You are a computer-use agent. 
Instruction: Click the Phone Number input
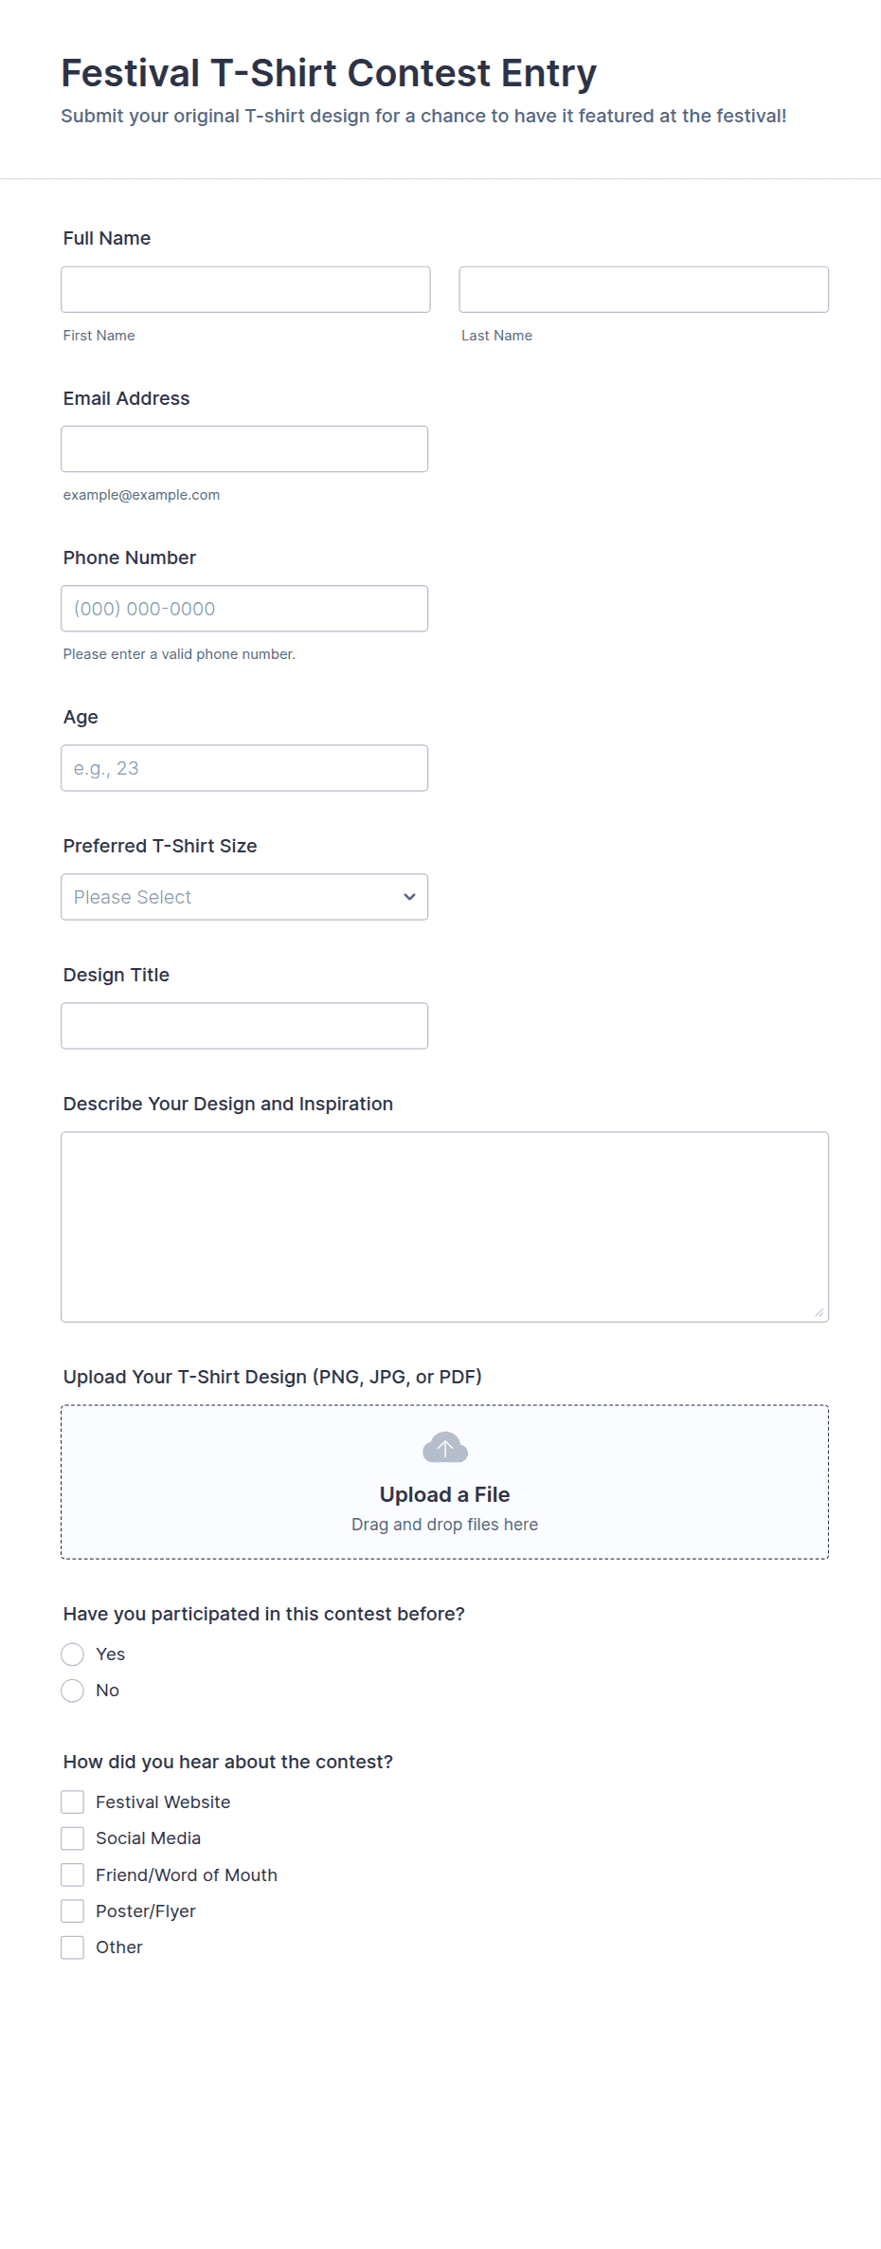pyautogui.click(x=243, y=609)
